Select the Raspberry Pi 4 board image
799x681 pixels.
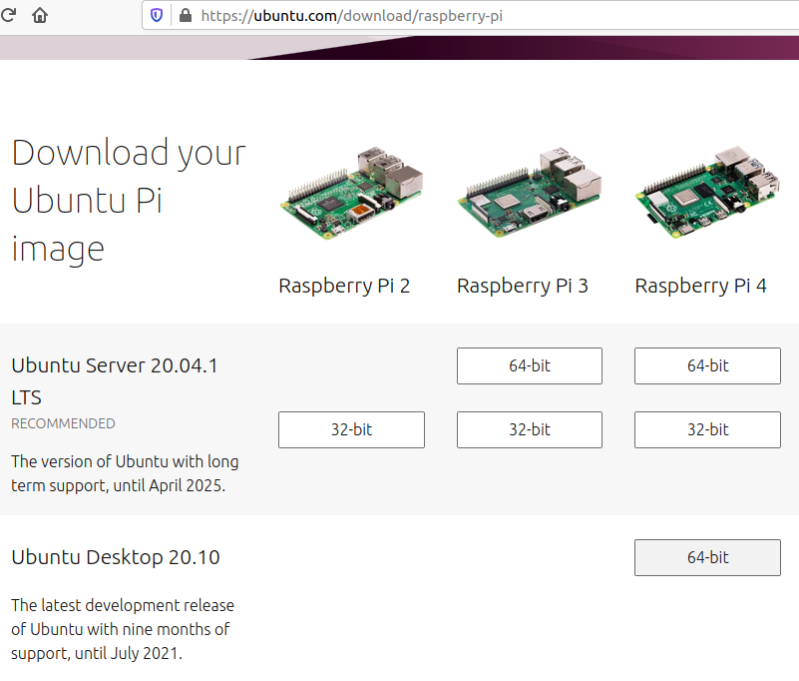pyautogui.click(x=707, y=193)
